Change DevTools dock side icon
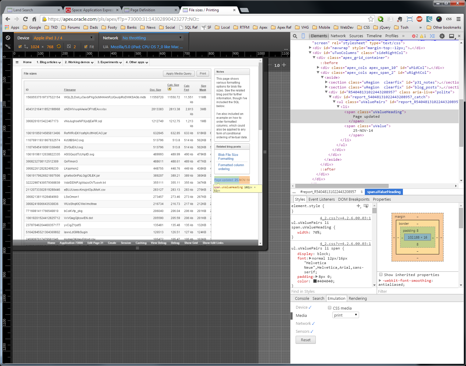466x366 pixels. [452, 36]
